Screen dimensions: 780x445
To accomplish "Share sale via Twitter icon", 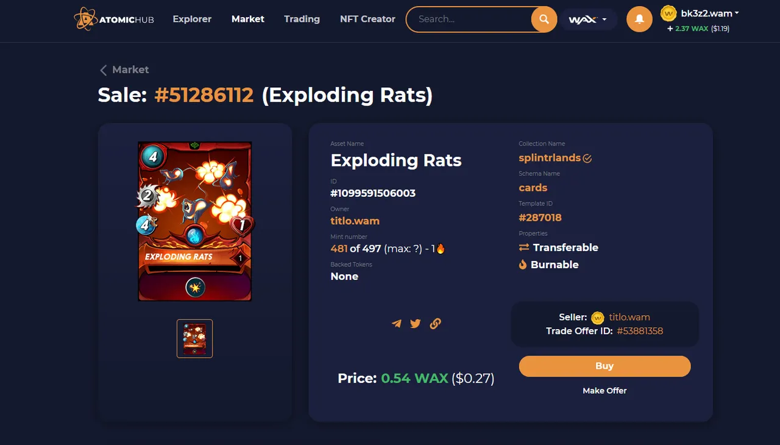I will point(416,324).
